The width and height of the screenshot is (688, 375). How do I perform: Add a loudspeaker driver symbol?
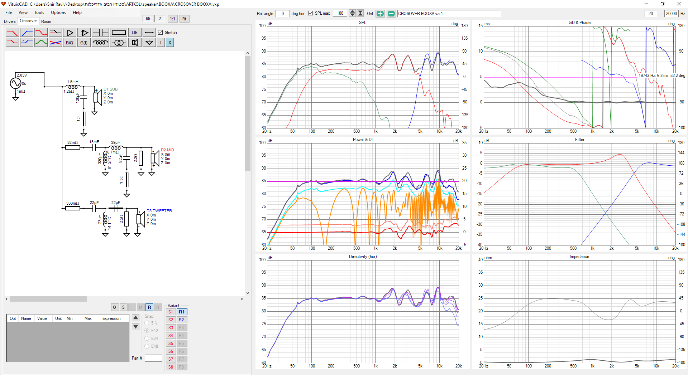[x=135, y=43]
